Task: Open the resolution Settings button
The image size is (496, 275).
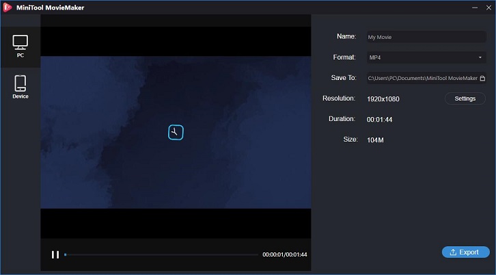Action: pos(465,99)
